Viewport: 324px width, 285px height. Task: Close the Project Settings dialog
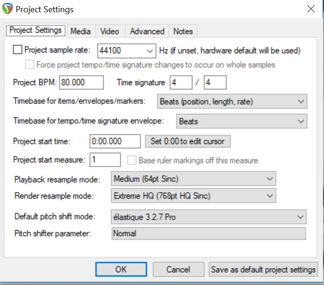pyautogui.click(x=311, y=9)
